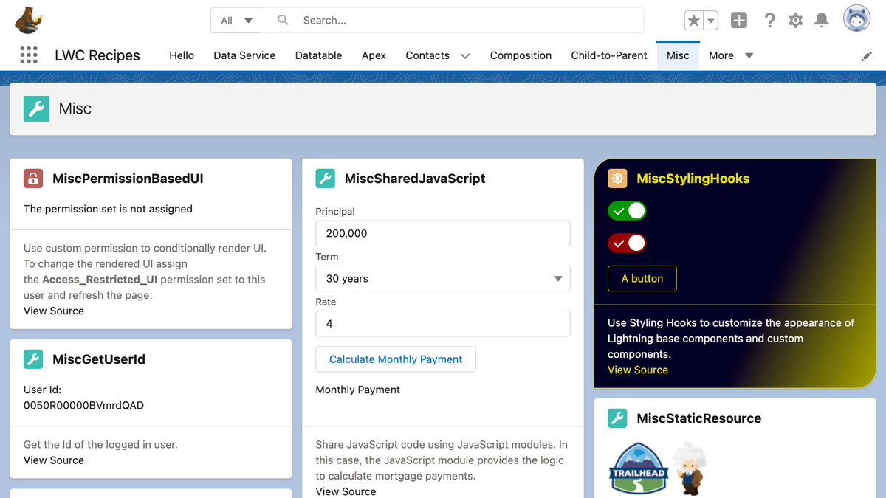Viewport: 886px width, 498px height.
Task: Open View Source link in MiscGetUserId
Action: point(54,460)
